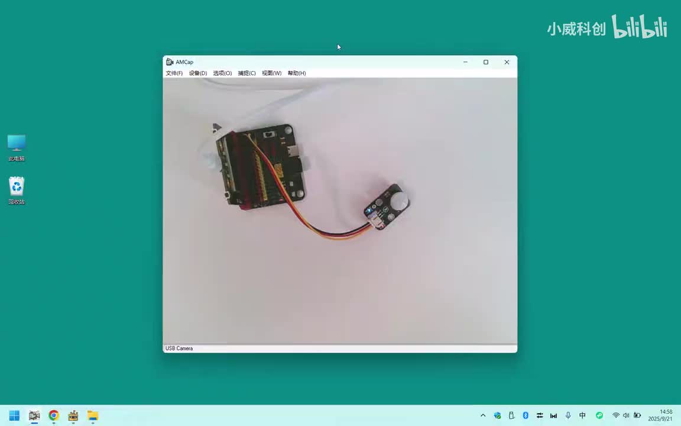Select the 回收站 recycle bin icon
Screen dimensions: 681x426
coord(17,191)
